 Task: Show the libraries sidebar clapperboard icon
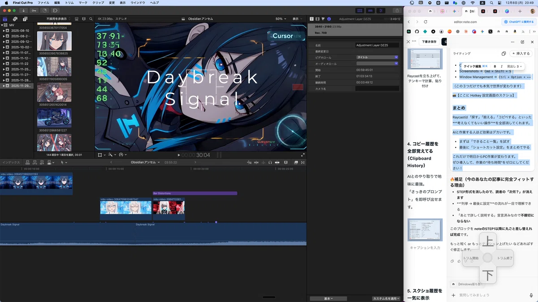(5, 19)
